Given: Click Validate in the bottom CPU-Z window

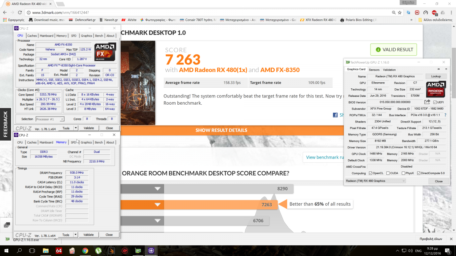Looking at the screenshot, I should [89, 235].
